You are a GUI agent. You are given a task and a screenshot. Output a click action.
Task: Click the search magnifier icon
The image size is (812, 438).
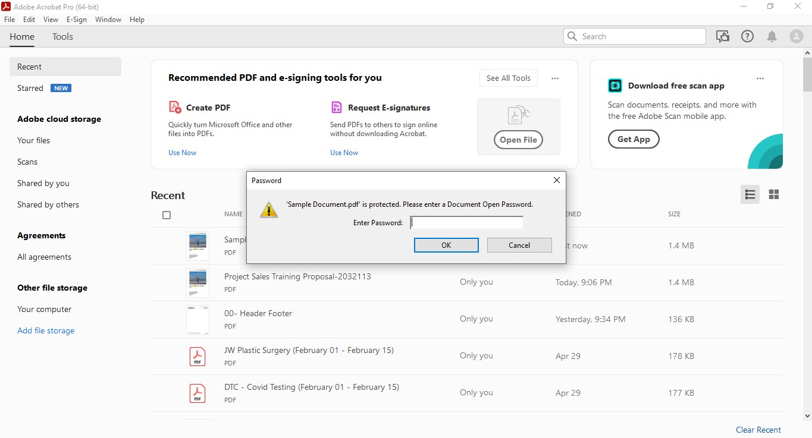572,36
